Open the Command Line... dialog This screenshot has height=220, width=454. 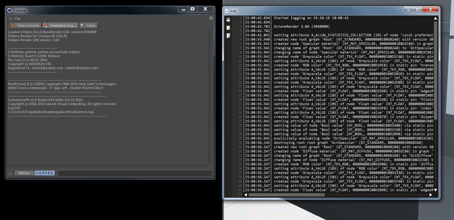pyautogui.click(x=60, y=26)
